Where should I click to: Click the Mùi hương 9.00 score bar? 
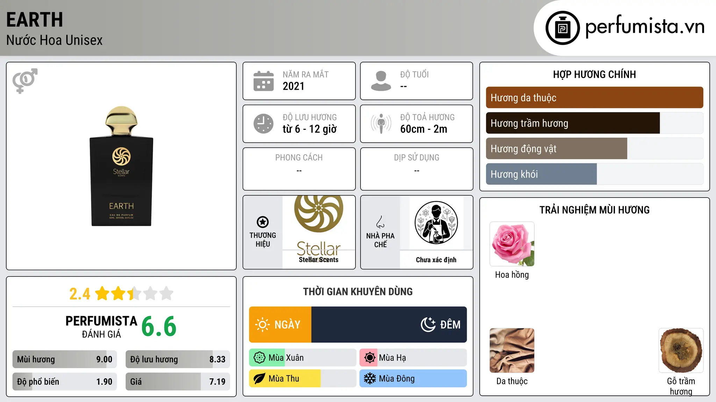(x=65, y=359)
